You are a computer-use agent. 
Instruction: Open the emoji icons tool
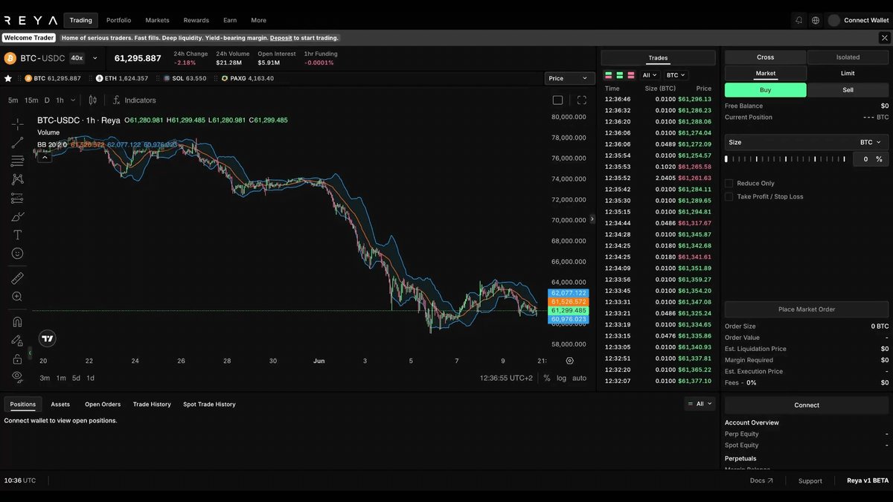[17, 254]
